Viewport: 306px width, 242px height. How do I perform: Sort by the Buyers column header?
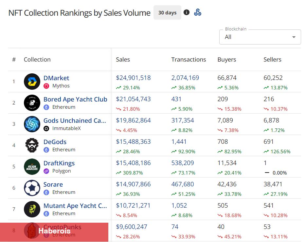[x=226, y=60]
